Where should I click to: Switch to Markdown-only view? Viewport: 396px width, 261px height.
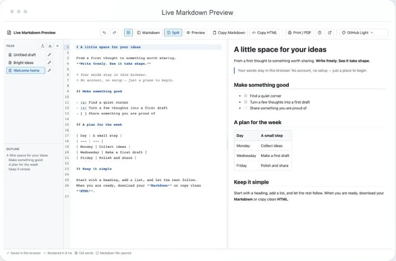pos(148,33)
